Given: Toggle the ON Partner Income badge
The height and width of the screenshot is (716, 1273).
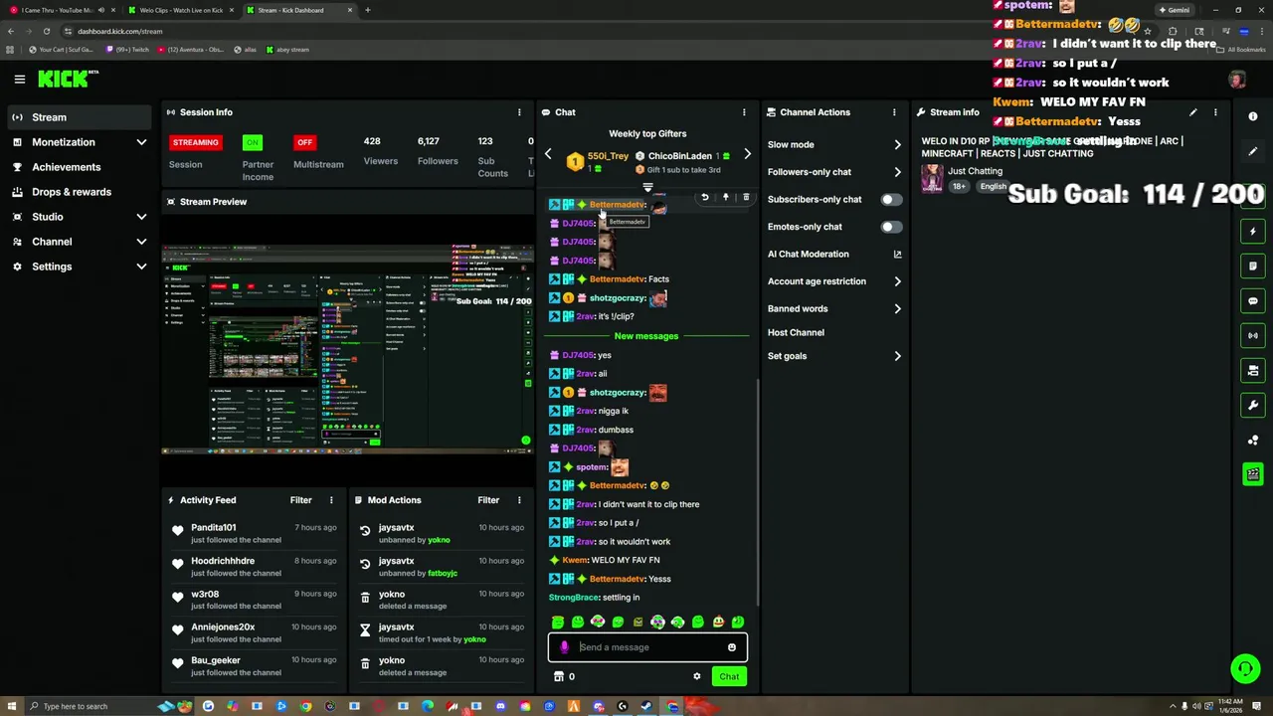Looking at the screenshot, I should (x=253, y=142).
